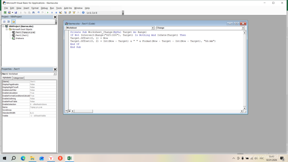The image size is (288, 162).
Task: Switch to the Categorized properties tab
Action: click(x=18, y=78)
